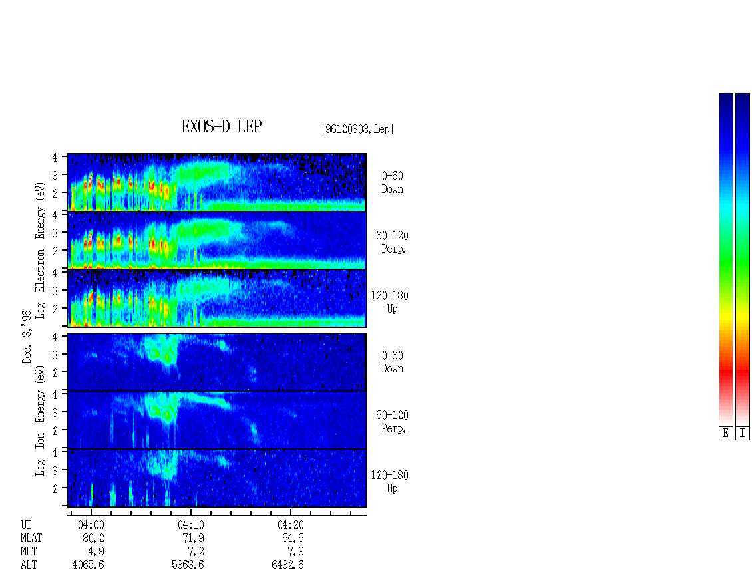
Task: Click the electron panel's 60-120 Perp. label
Action: (393, 242)
